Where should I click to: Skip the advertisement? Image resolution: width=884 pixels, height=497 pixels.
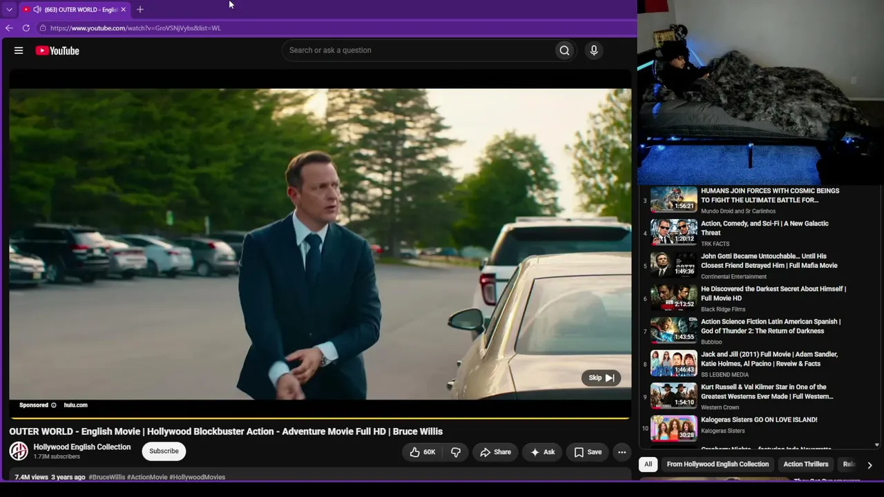pyautogui.click(x=602, y=378)
